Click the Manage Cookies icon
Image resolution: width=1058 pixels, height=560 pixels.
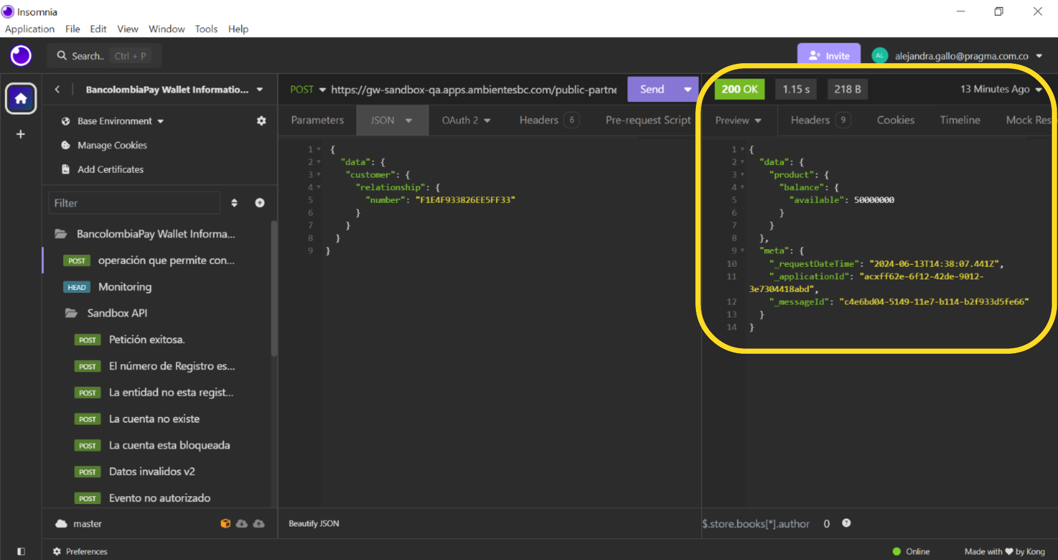66,145
